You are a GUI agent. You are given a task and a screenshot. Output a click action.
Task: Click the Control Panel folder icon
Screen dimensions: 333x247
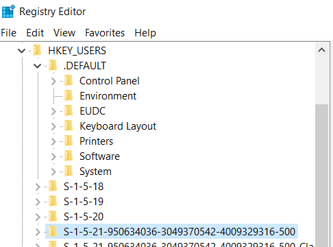tap(69, 80)
